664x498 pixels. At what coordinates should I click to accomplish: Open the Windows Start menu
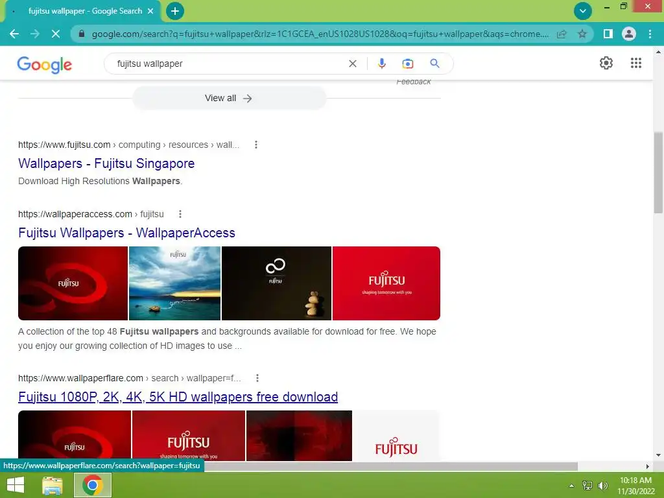[x=16, y=485]
